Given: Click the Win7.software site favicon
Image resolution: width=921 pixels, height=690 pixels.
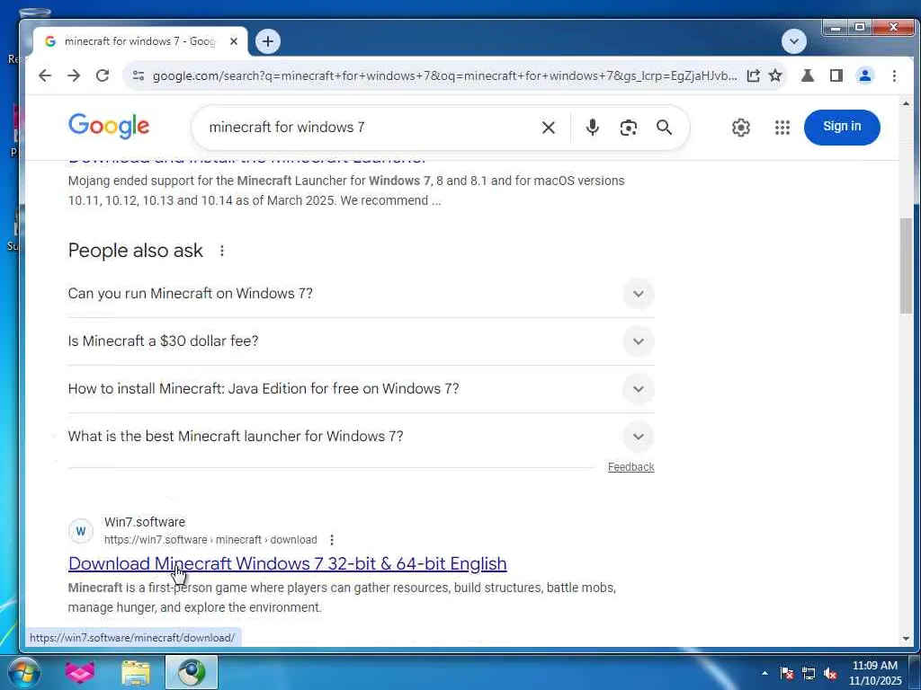Looking at the screenshot, I should pyautogui.click(x=81, y=531).
